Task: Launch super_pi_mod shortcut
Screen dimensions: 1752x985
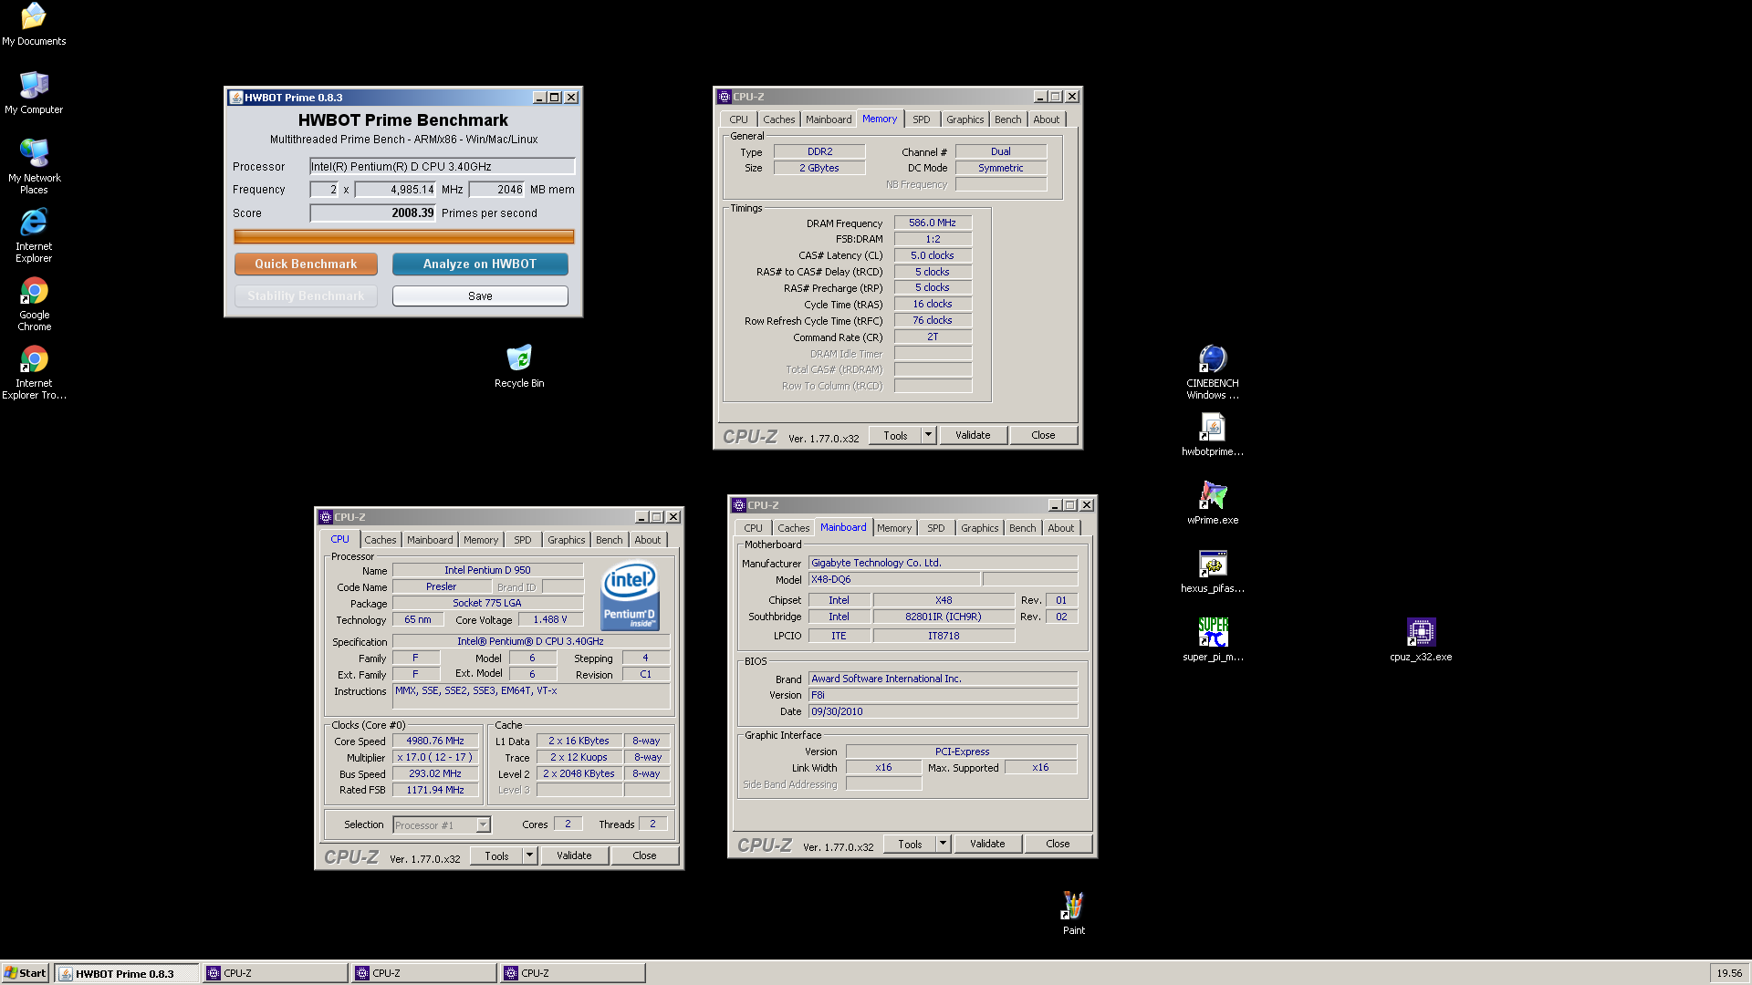Action: [x=1213, y=639]
